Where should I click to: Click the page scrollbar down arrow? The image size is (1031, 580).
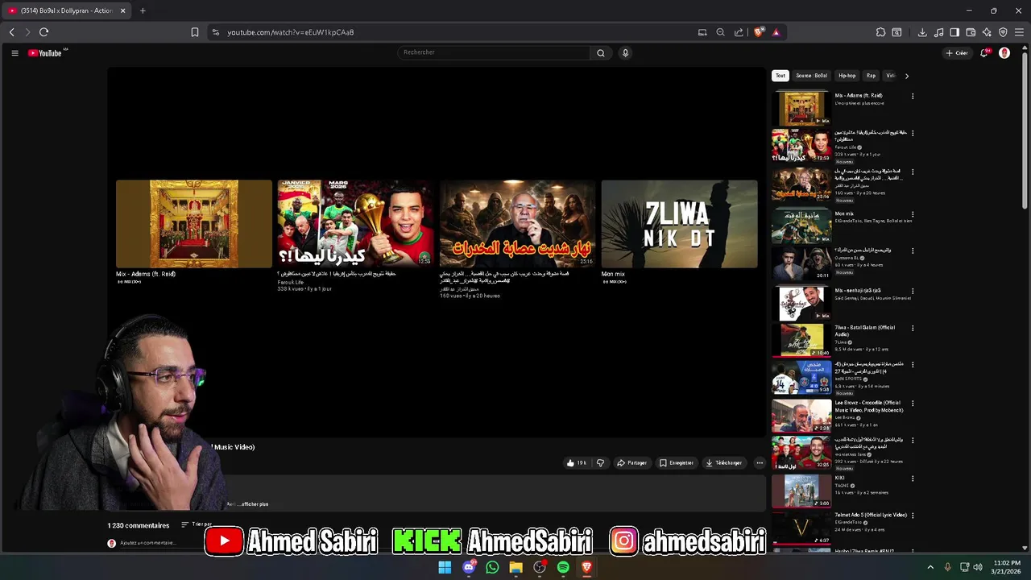click(x=1025, y=549)
